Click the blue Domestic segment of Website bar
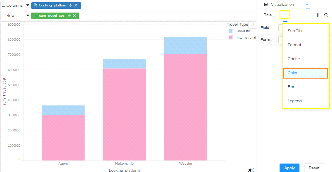The image size is (332, 172). [x=185, y=46]
